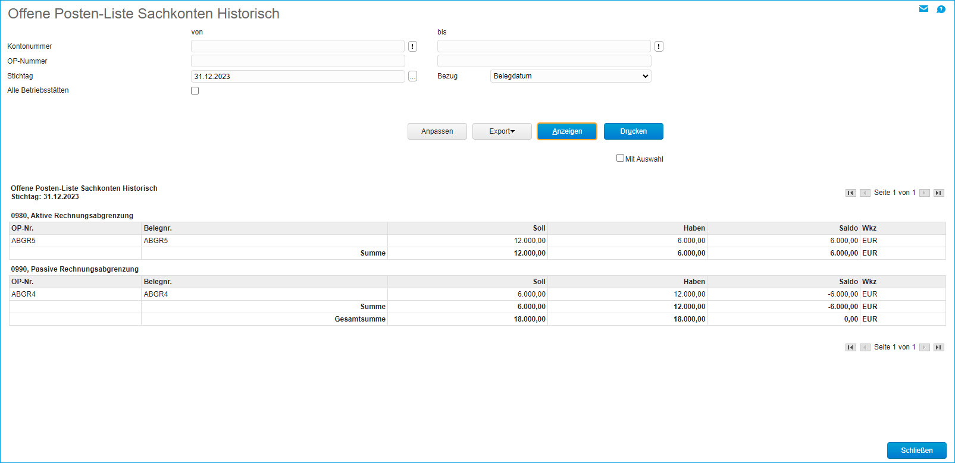The image size is (955, 463).
Task: Open Kontonummer bis selection helper icon
Action: (659, 46)
